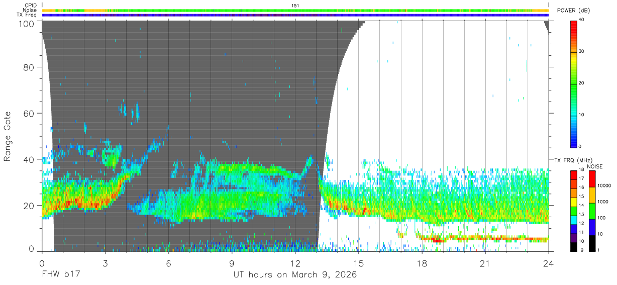
Task: Click the POWER (dB) title
Action: [x=574, y=11]
